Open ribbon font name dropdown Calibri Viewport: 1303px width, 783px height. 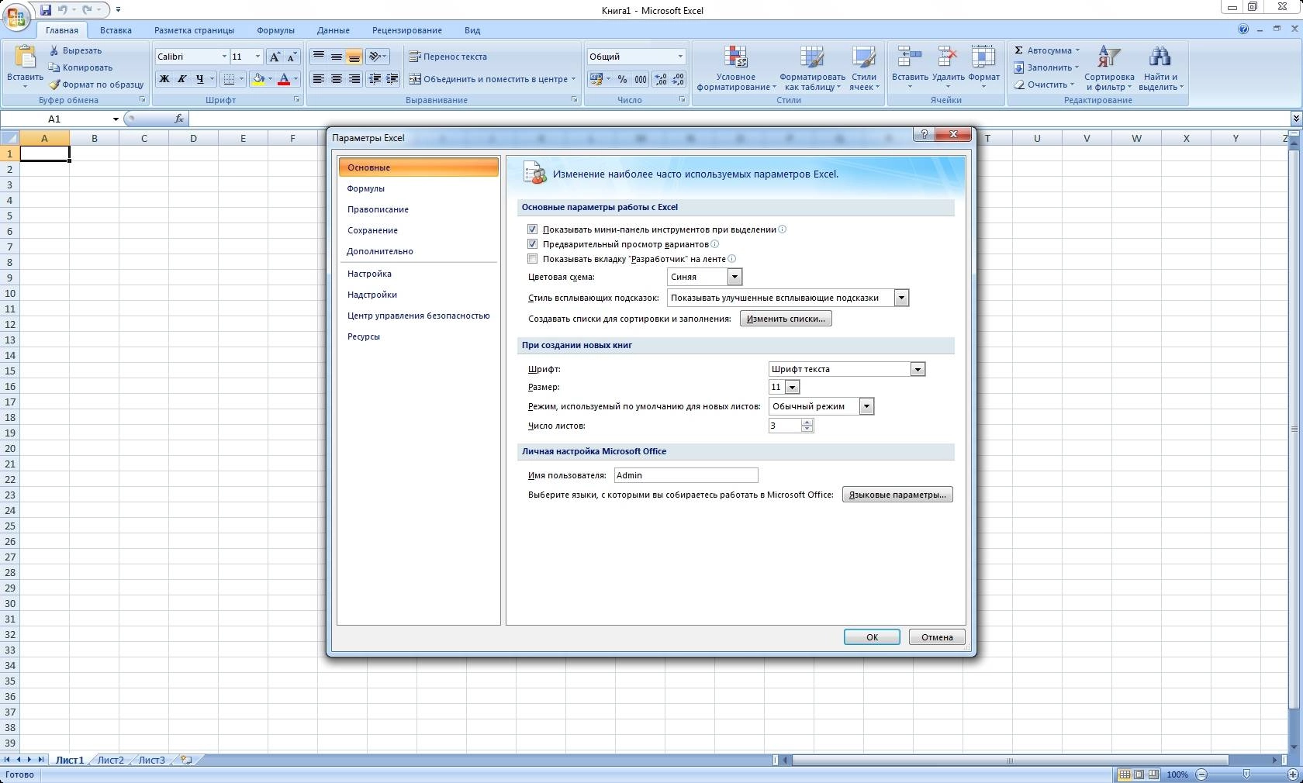click(x=224, y=57)
